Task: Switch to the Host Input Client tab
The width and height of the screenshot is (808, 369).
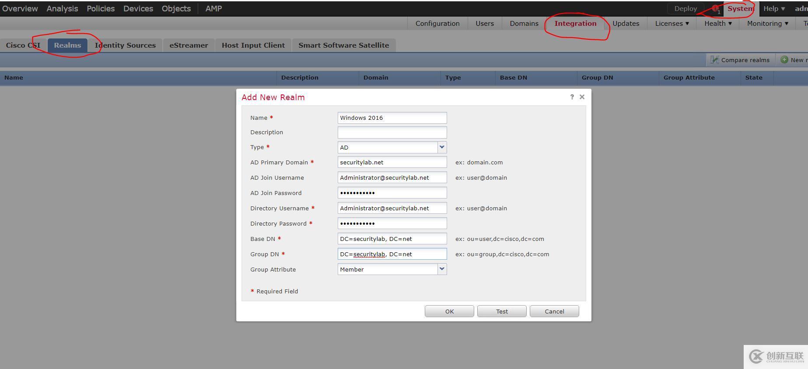Action: (253, 45)
